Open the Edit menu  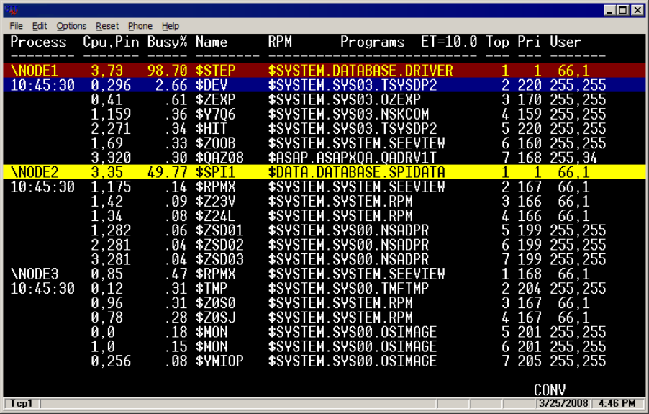[40, 26]
